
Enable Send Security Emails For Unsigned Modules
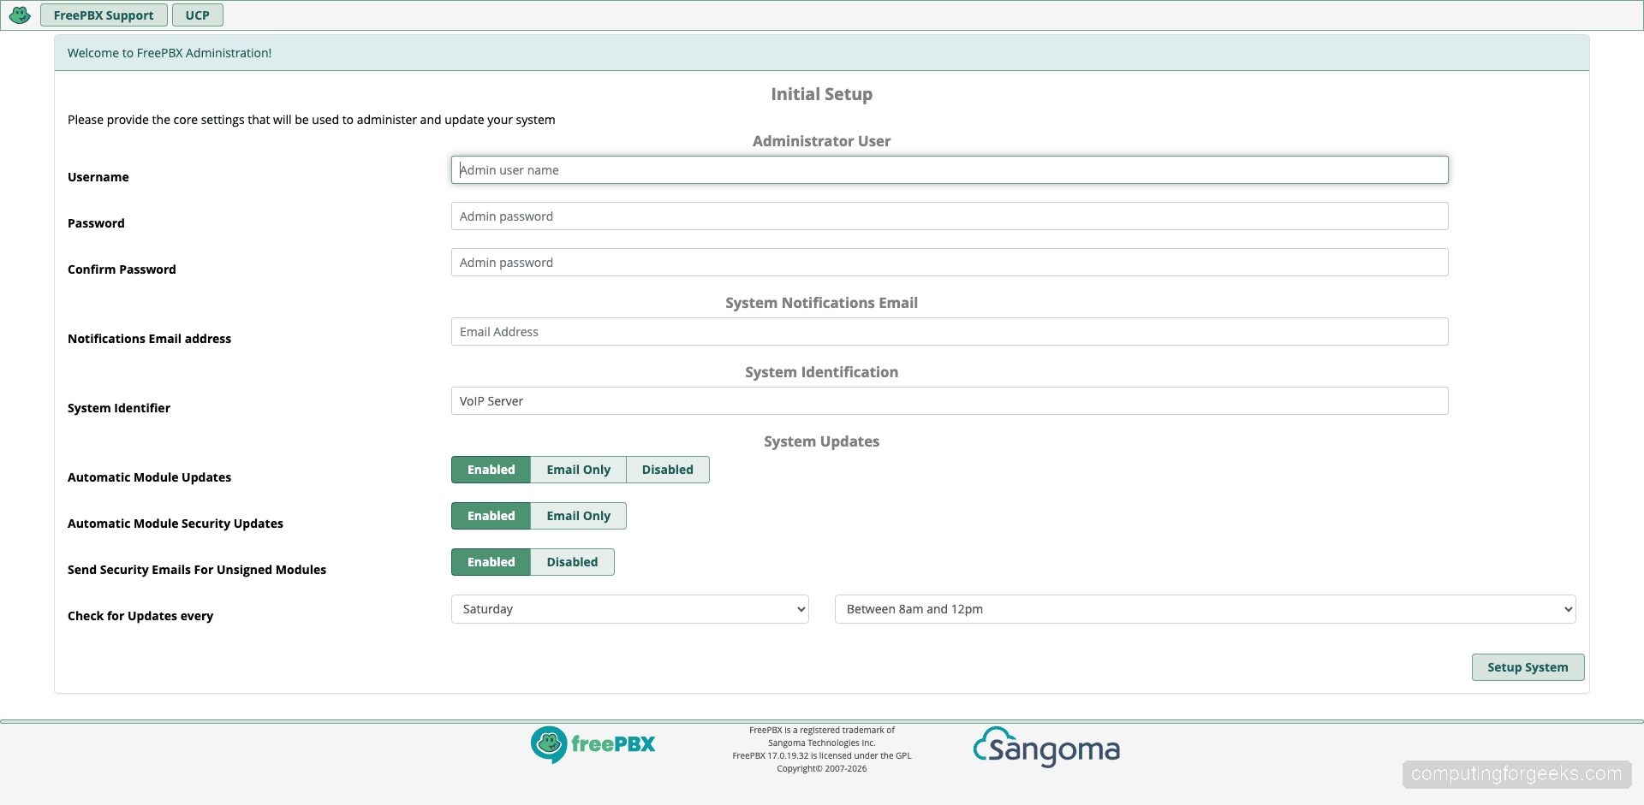click(x=491, y=562)
